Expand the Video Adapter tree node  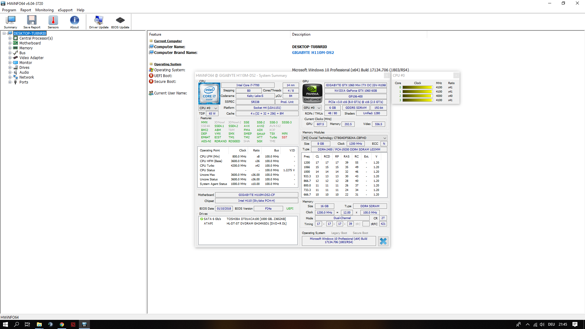point(10,58)
